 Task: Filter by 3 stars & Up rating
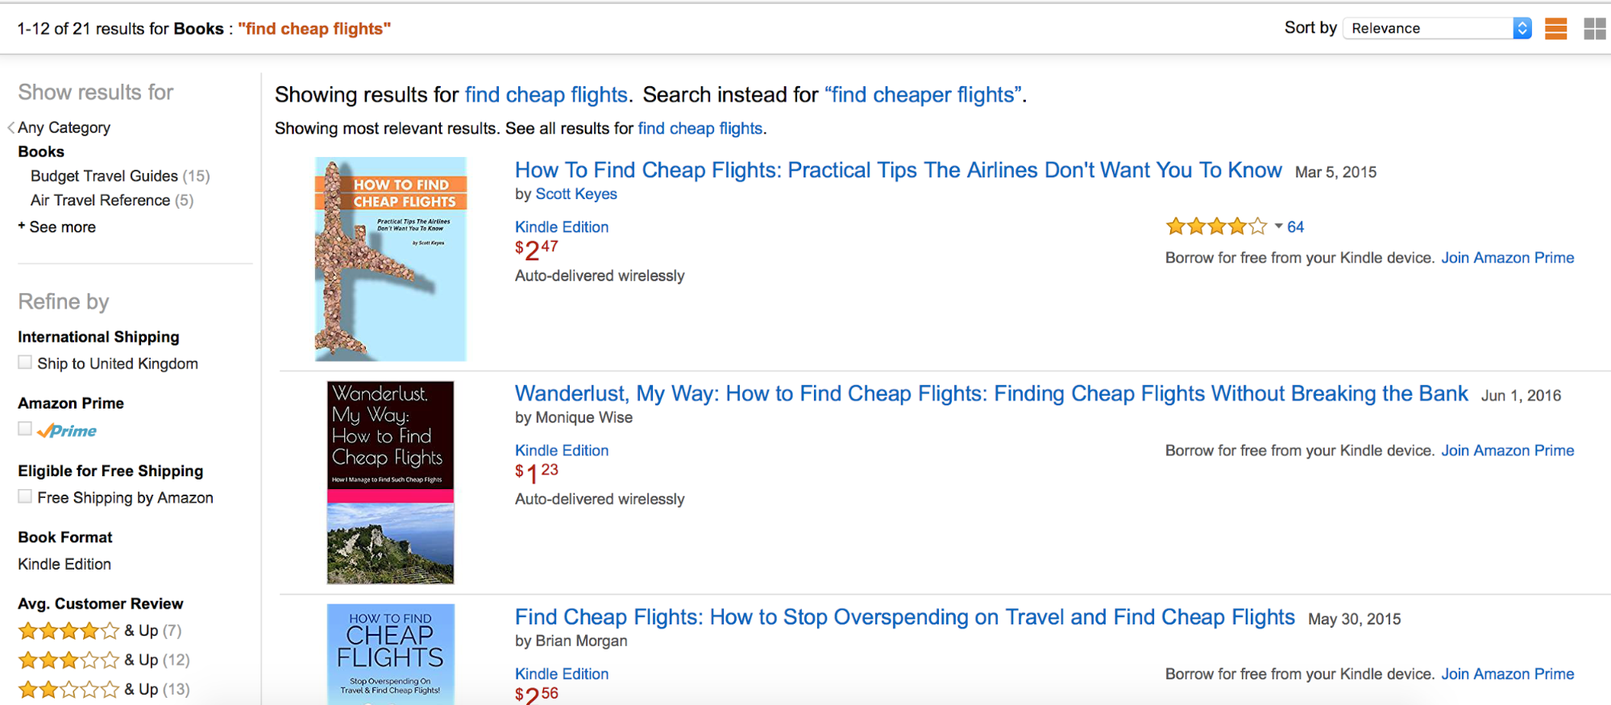click(x=69, y=661)
